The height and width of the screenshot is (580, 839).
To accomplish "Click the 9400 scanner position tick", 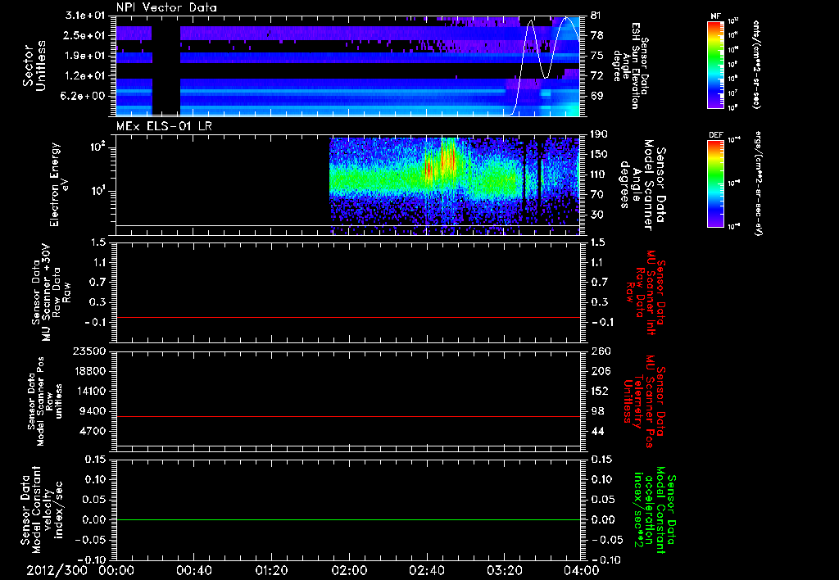I will point(93,411).
